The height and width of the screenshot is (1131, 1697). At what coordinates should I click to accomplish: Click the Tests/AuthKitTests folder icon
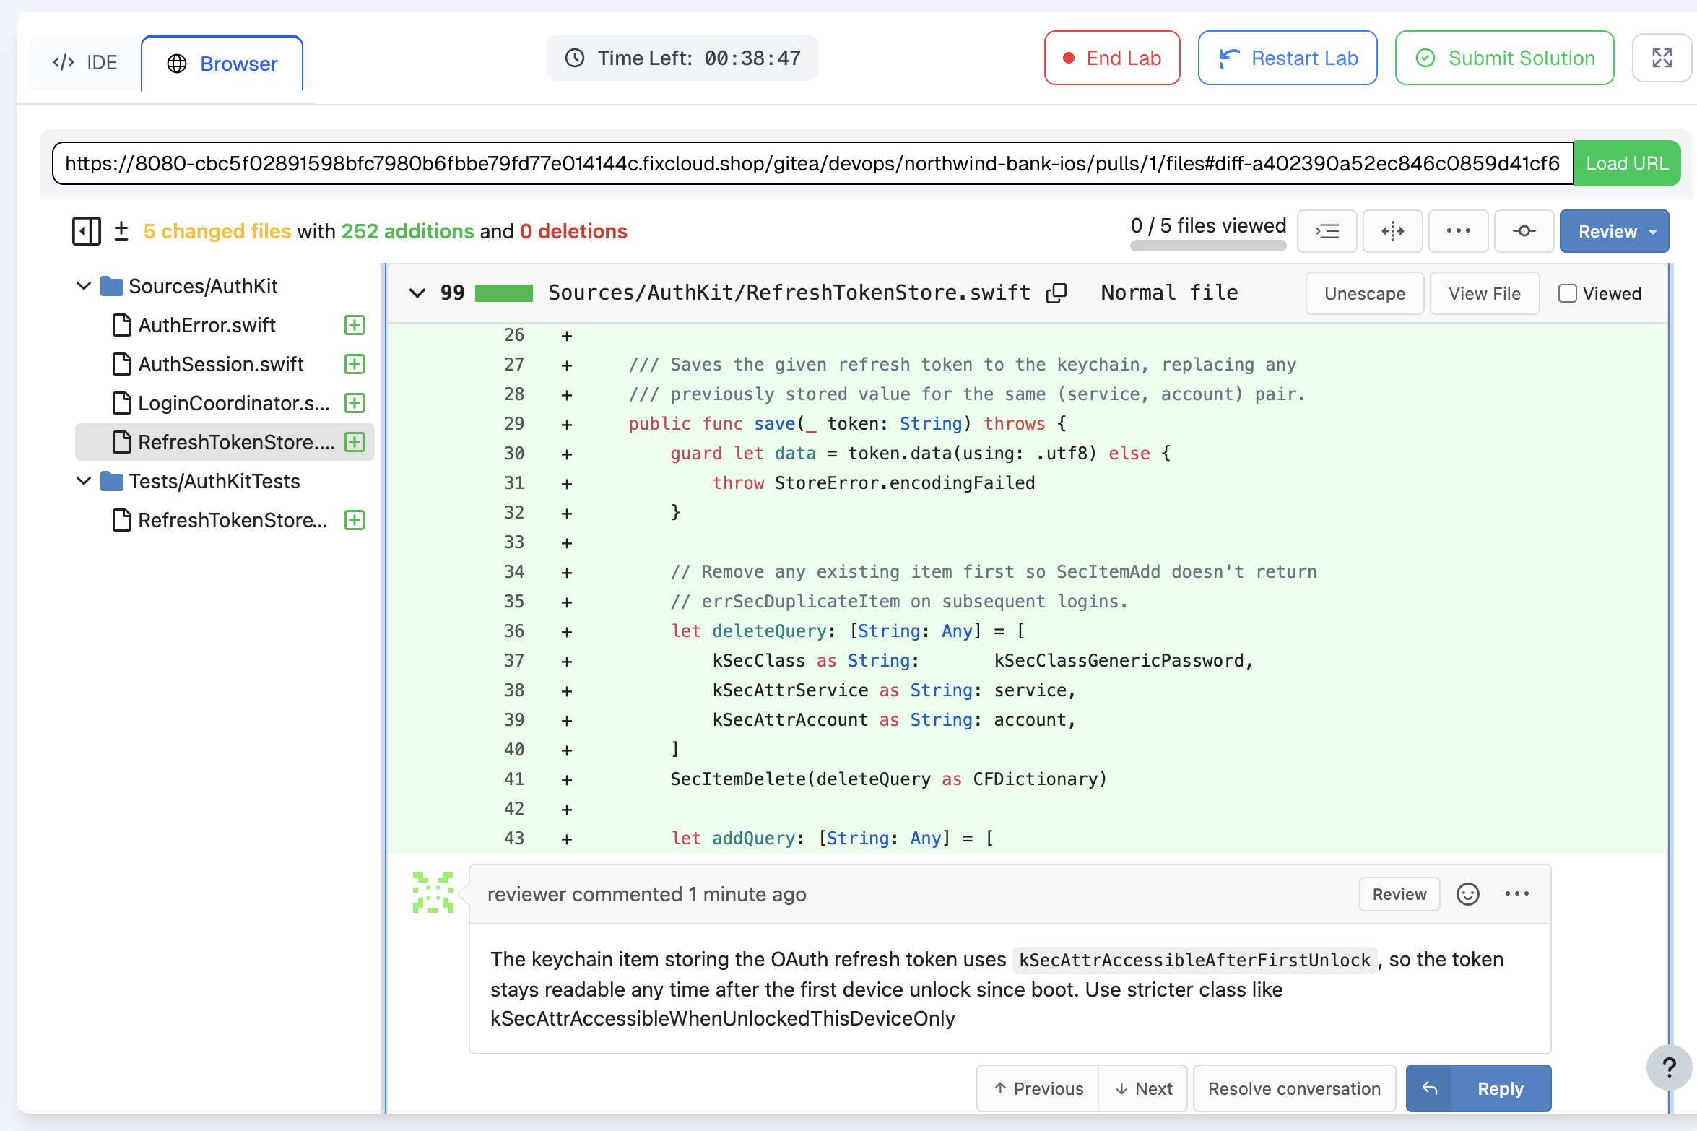pyautogui.click(x=111, y=481)
